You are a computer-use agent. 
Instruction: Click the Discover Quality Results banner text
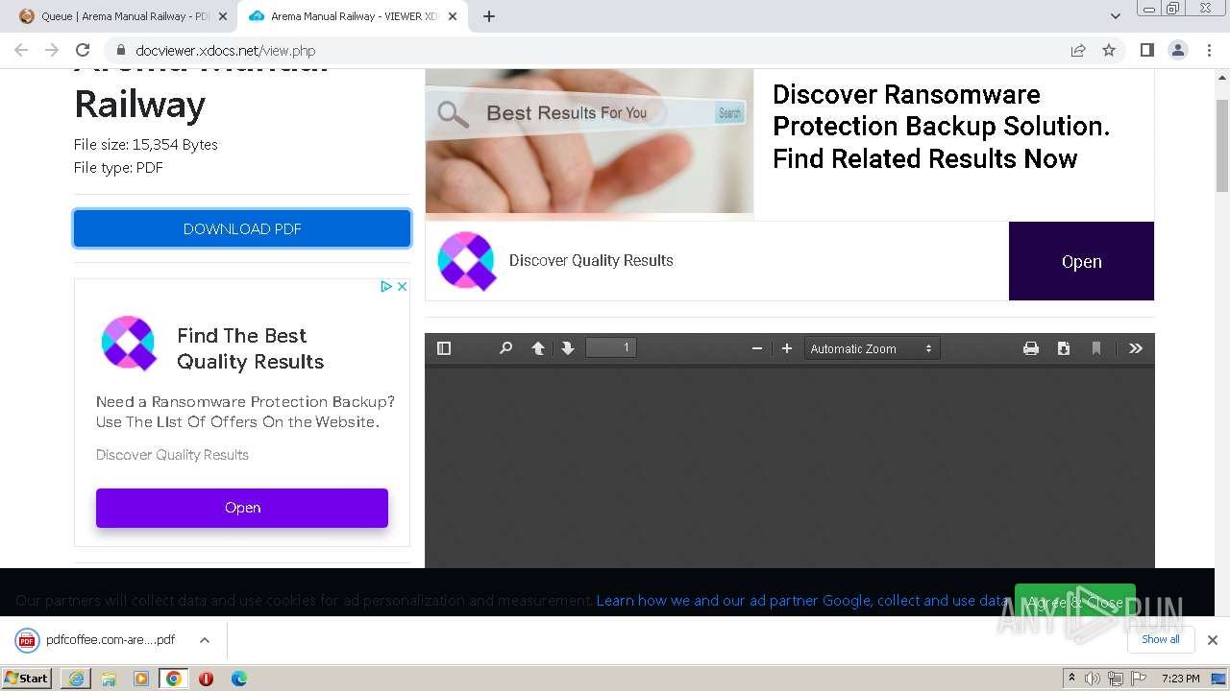(x=591, y=260)
